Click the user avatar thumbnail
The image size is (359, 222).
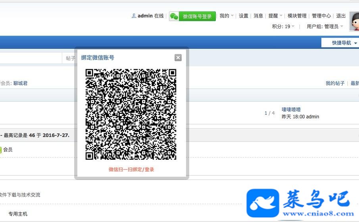click(x=354, y=21)
